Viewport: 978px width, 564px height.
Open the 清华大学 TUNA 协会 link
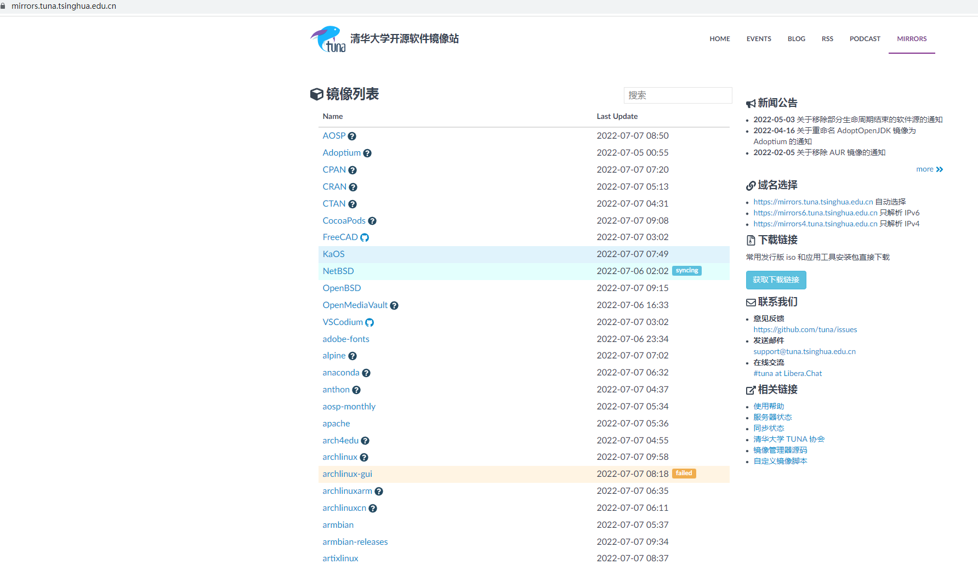point(789,440)
